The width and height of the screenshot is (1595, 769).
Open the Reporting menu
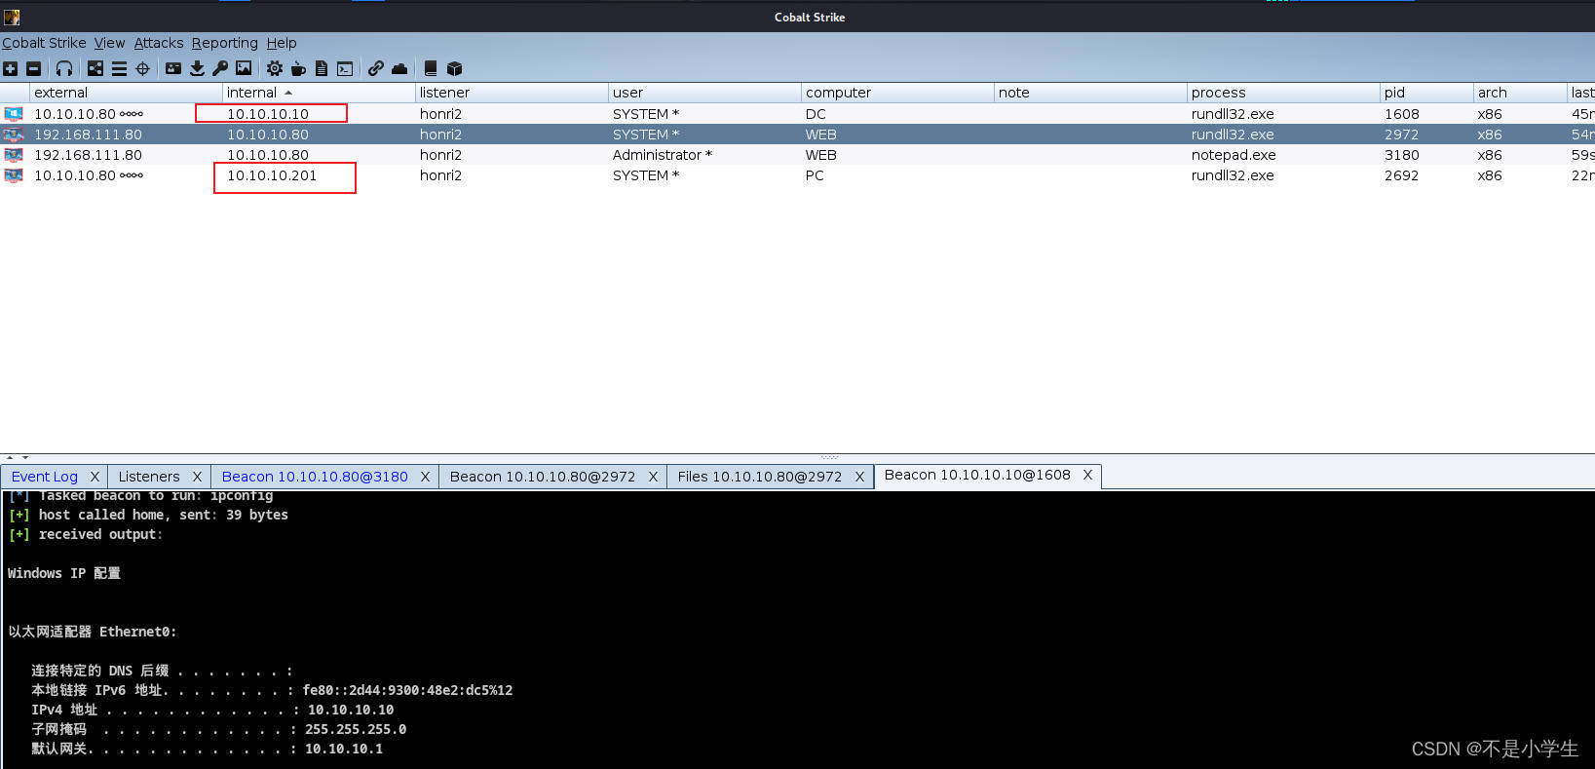click(x=225, y=43)
